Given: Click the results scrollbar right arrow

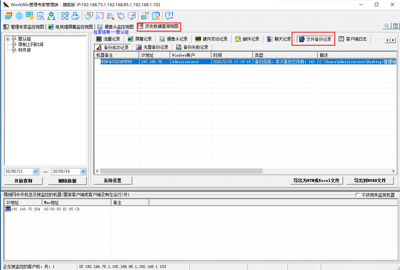Looking at the screenshot, I should (393, 171).
